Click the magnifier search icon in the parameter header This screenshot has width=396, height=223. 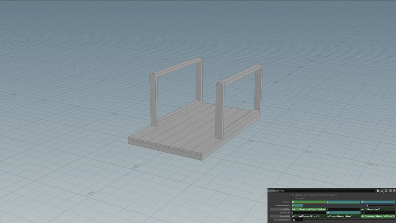point(386,191)
